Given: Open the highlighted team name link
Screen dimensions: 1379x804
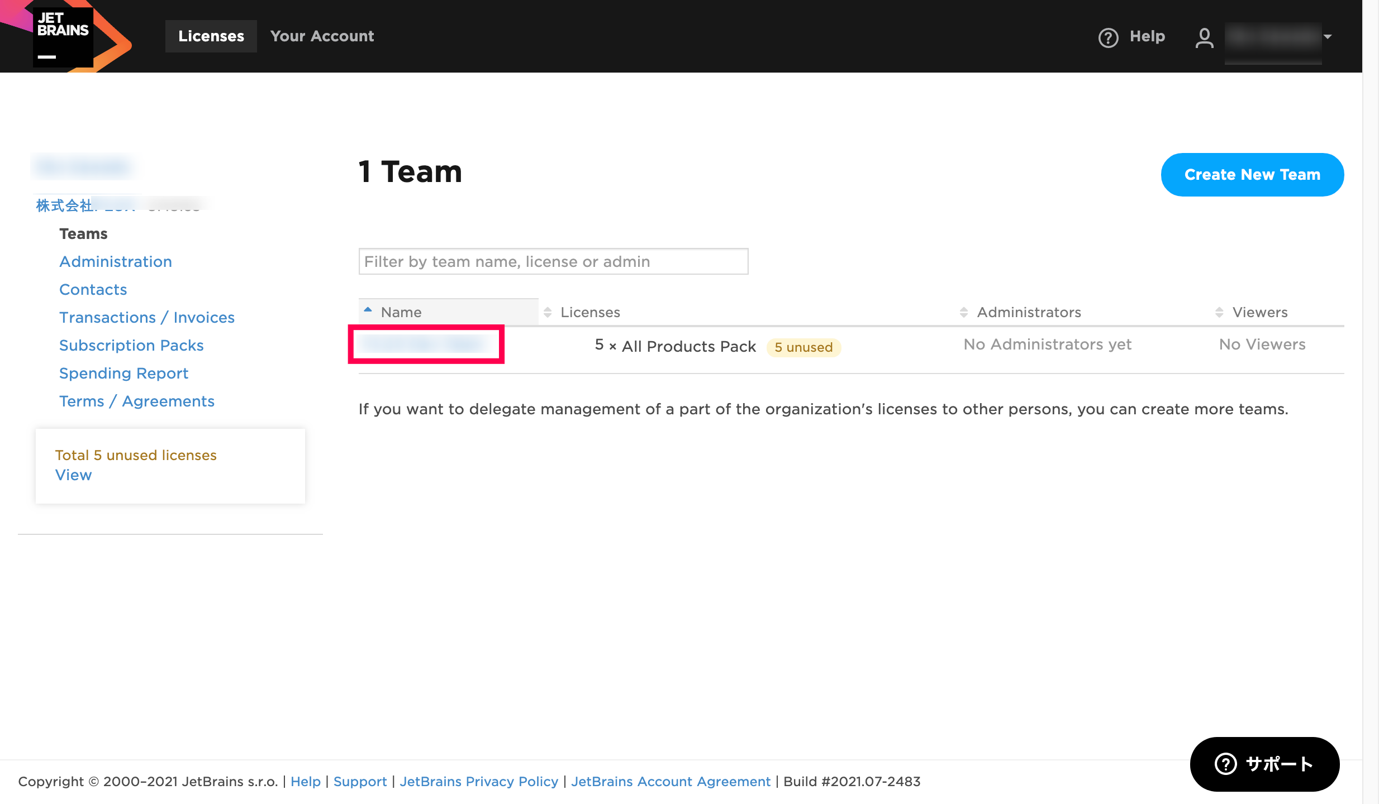Looking at the screenshot, I should (426, 344).
